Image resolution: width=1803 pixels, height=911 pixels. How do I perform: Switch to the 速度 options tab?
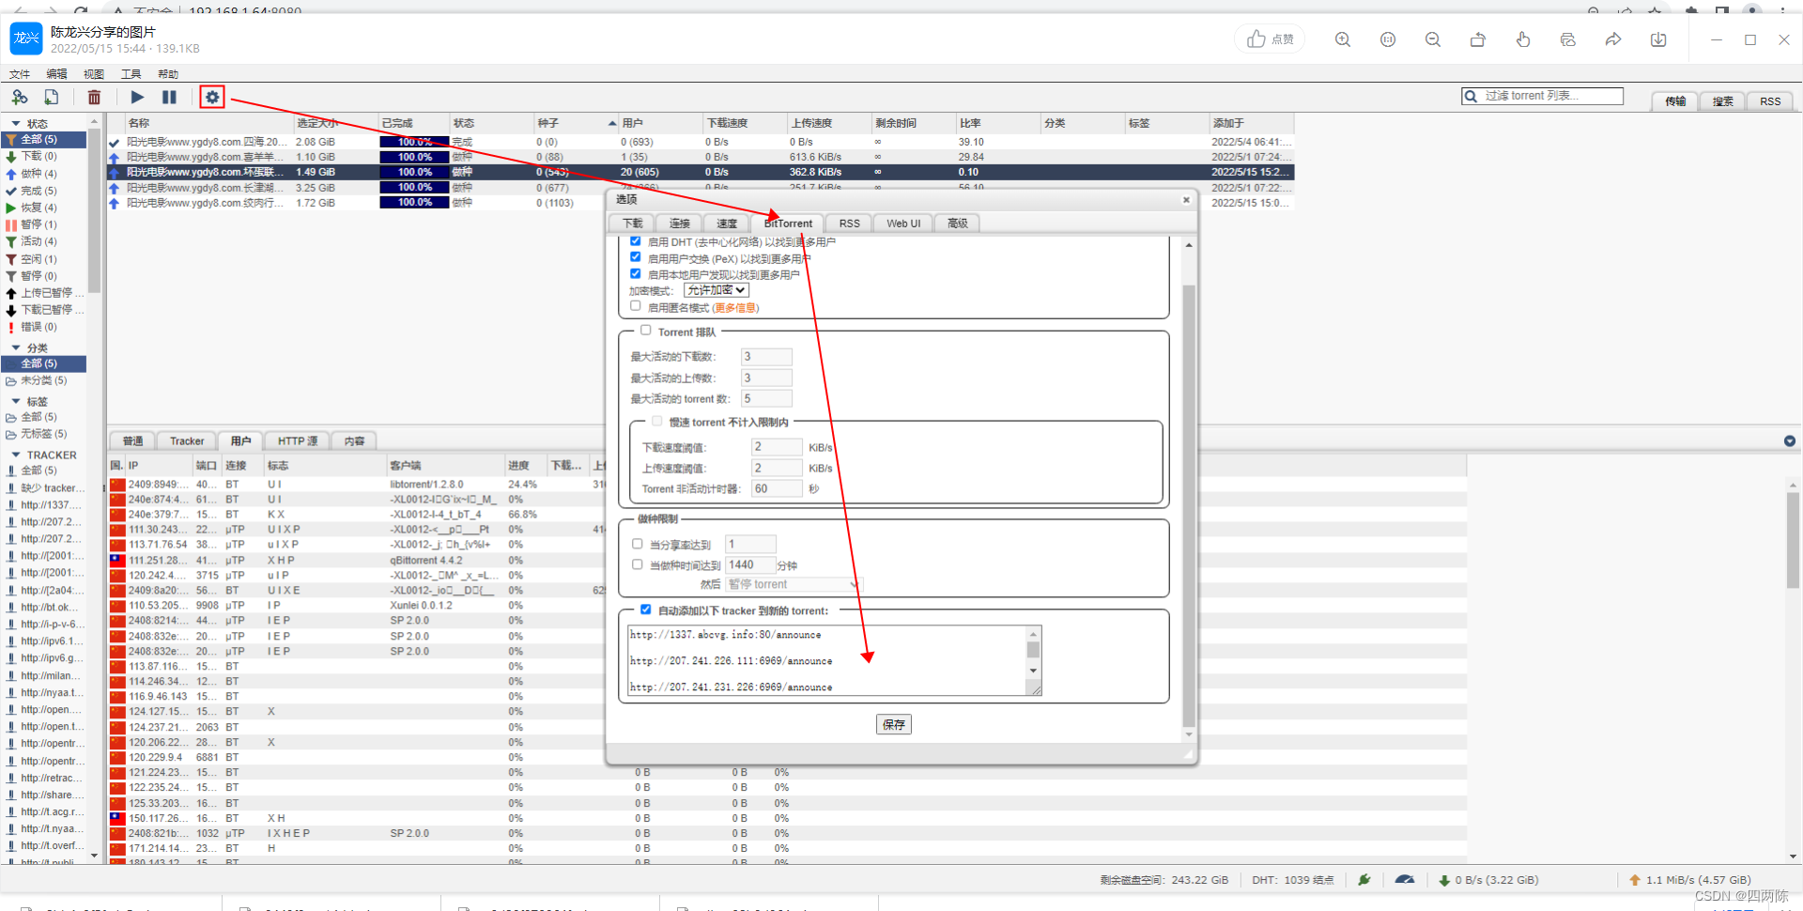727,224
